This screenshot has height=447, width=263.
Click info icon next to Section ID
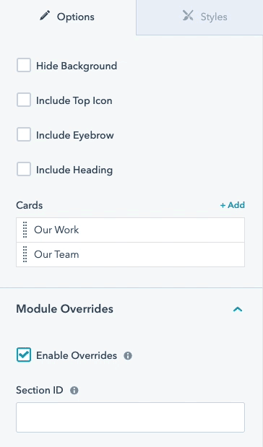(x=74, y=390)
